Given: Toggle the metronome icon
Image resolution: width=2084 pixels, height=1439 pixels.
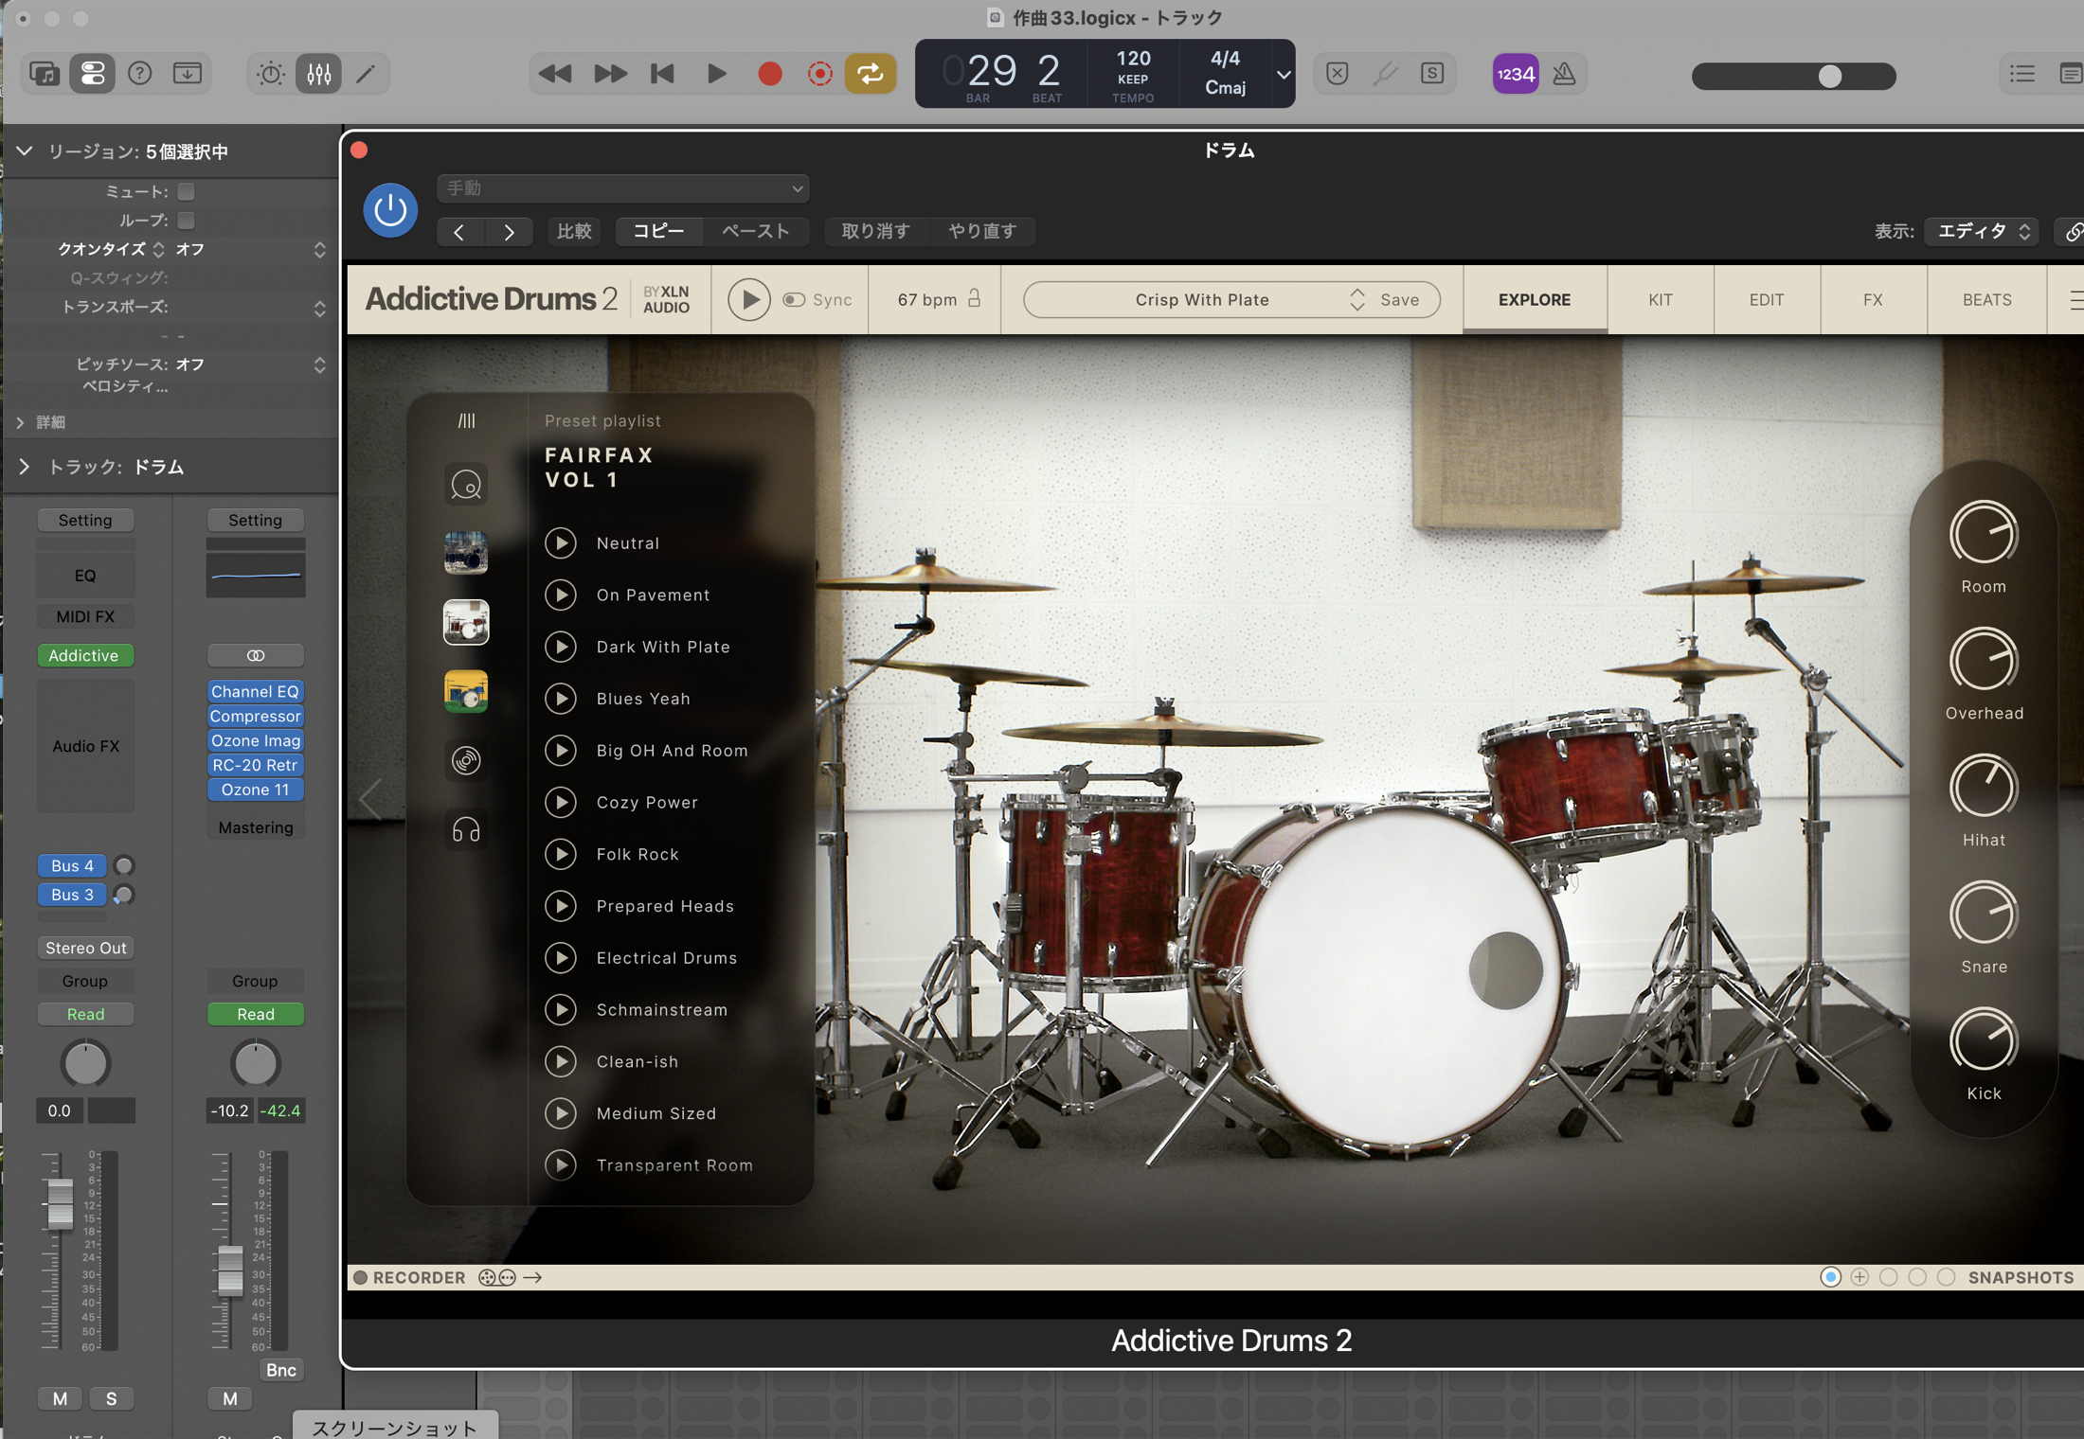Looking at the screenshot, I should click(x=1564, y=74).
